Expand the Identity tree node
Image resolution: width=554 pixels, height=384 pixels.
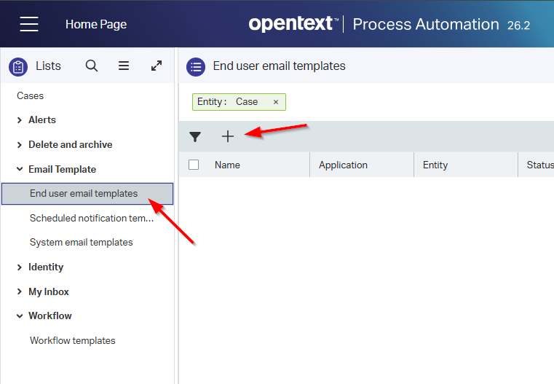pos(20,267)
